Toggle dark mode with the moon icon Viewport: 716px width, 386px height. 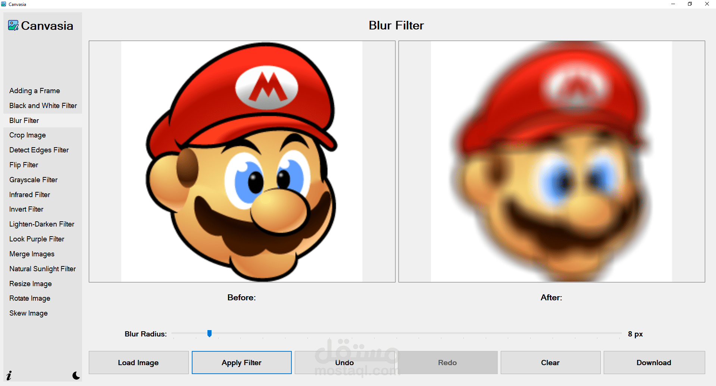76,375
